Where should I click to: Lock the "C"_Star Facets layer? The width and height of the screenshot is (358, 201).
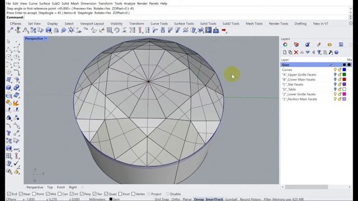[x=340, y=84]
